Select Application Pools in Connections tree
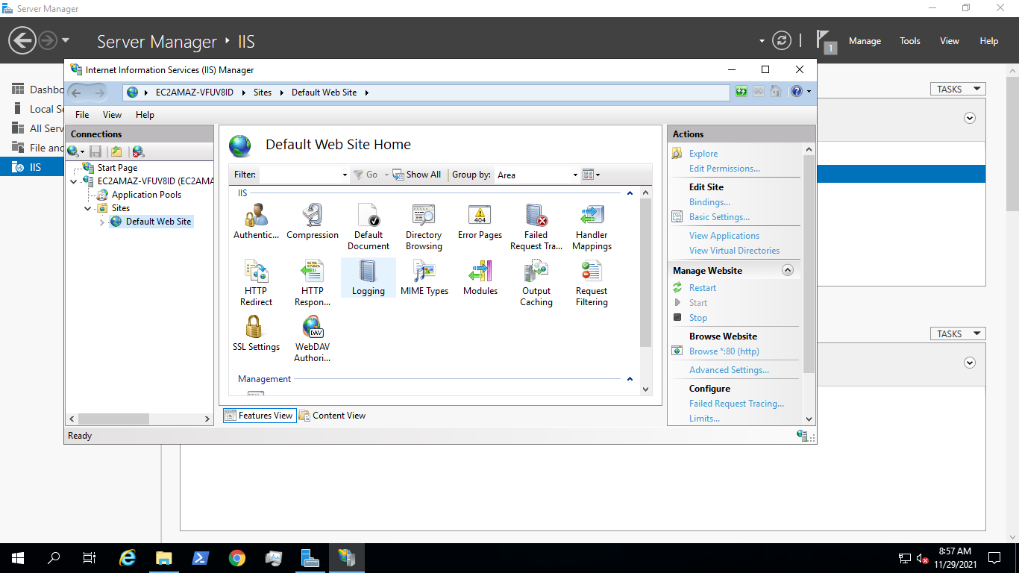Viewport: 1019px width, 573px height. tap(146, 195)
